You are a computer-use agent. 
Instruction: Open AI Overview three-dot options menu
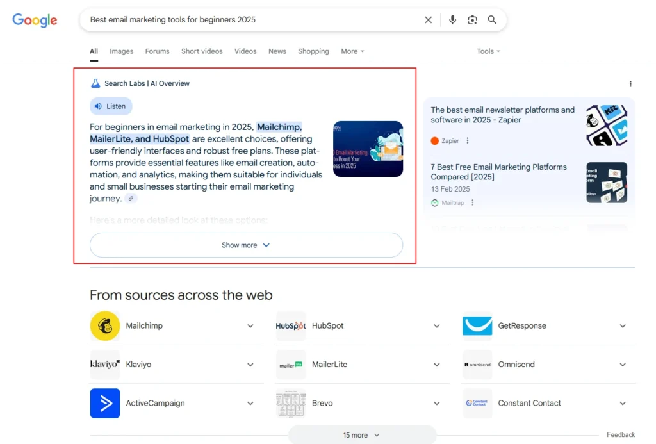pyautogui.click(x=630, y=84)
